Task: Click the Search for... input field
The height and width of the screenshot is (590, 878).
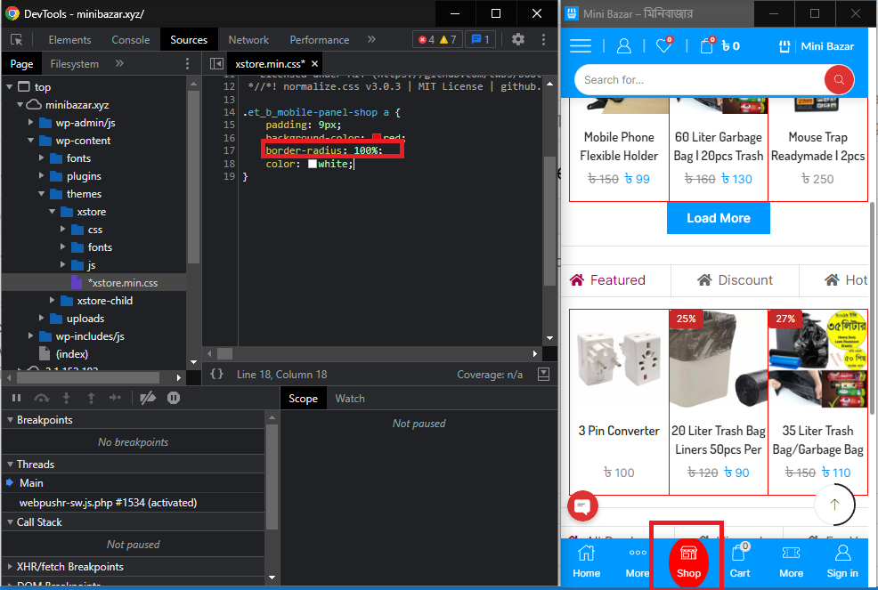Action: (700, 80)
